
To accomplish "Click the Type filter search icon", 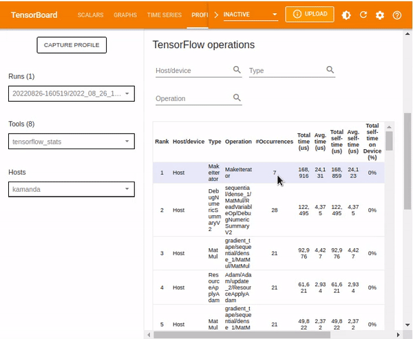I will tap(330, 69).
